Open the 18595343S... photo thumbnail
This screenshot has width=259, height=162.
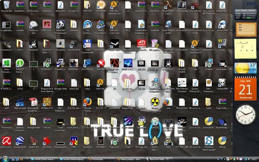point(74,63)
